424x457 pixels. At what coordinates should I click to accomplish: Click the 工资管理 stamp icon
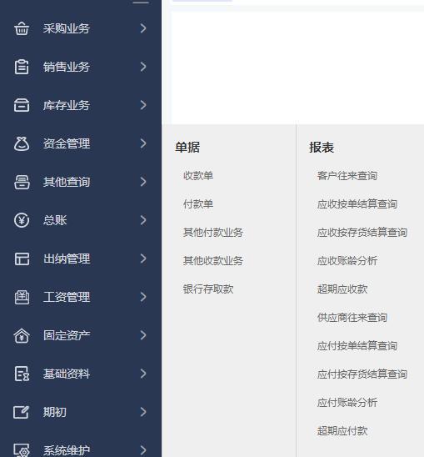click(x=22, y=297)
